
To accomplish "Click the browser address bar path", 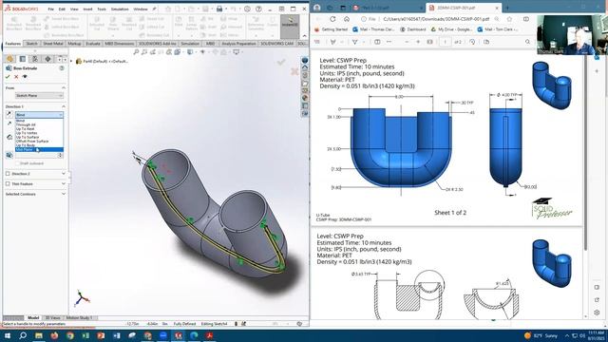I will coord(437,19).
